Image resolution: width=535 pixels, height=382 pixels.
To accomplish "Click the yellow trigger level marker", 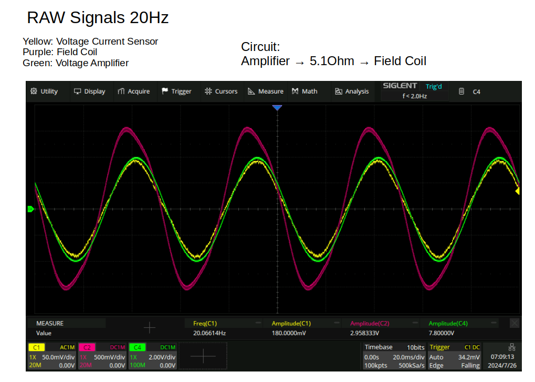I will pos(518,191).
